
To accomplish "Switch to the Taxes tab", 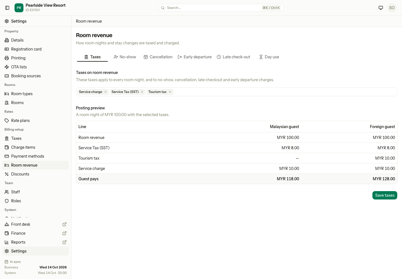I will pyautogui.click(x=92, y=57).
